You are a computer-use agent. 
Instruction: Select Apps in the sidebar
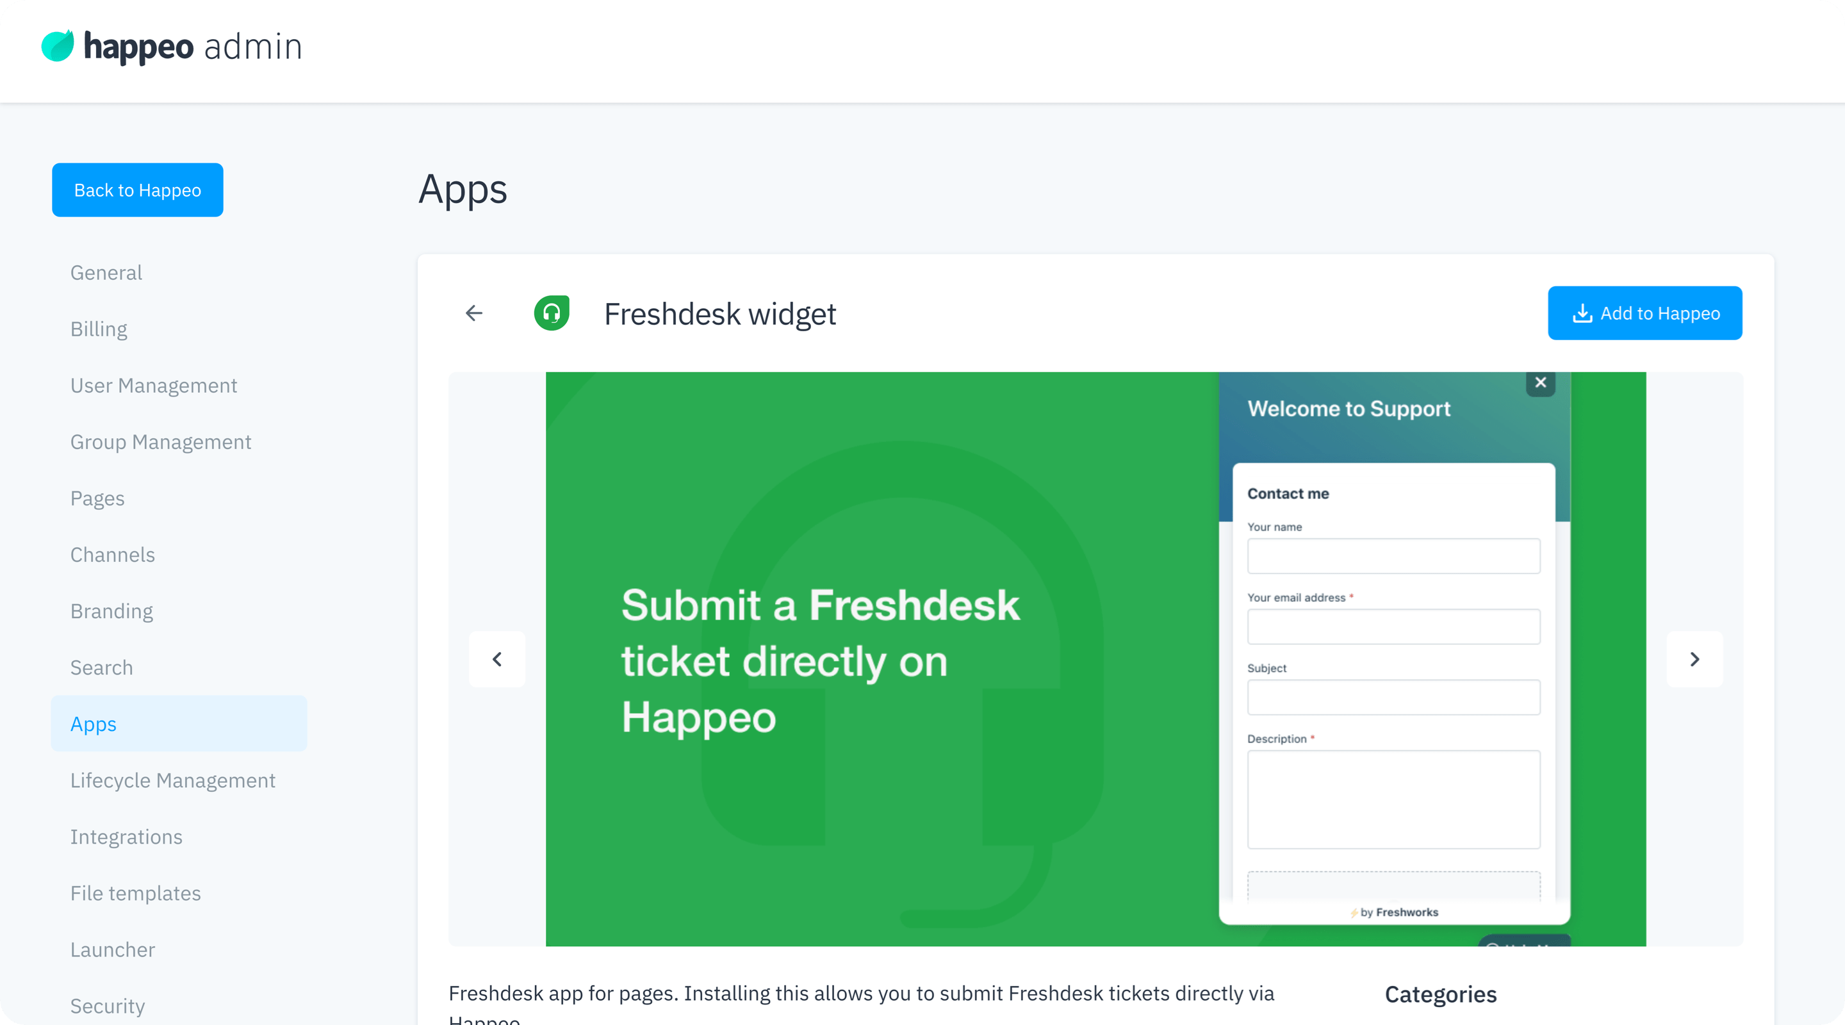tap(93, 723)
